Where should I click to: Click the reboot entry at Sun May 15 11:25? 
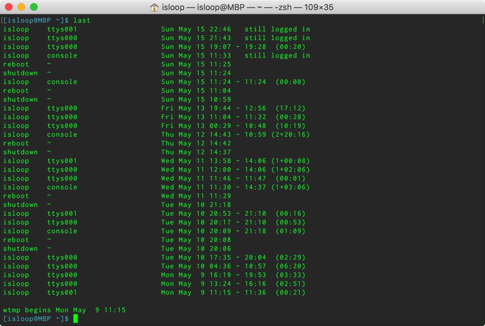(117, 64)
